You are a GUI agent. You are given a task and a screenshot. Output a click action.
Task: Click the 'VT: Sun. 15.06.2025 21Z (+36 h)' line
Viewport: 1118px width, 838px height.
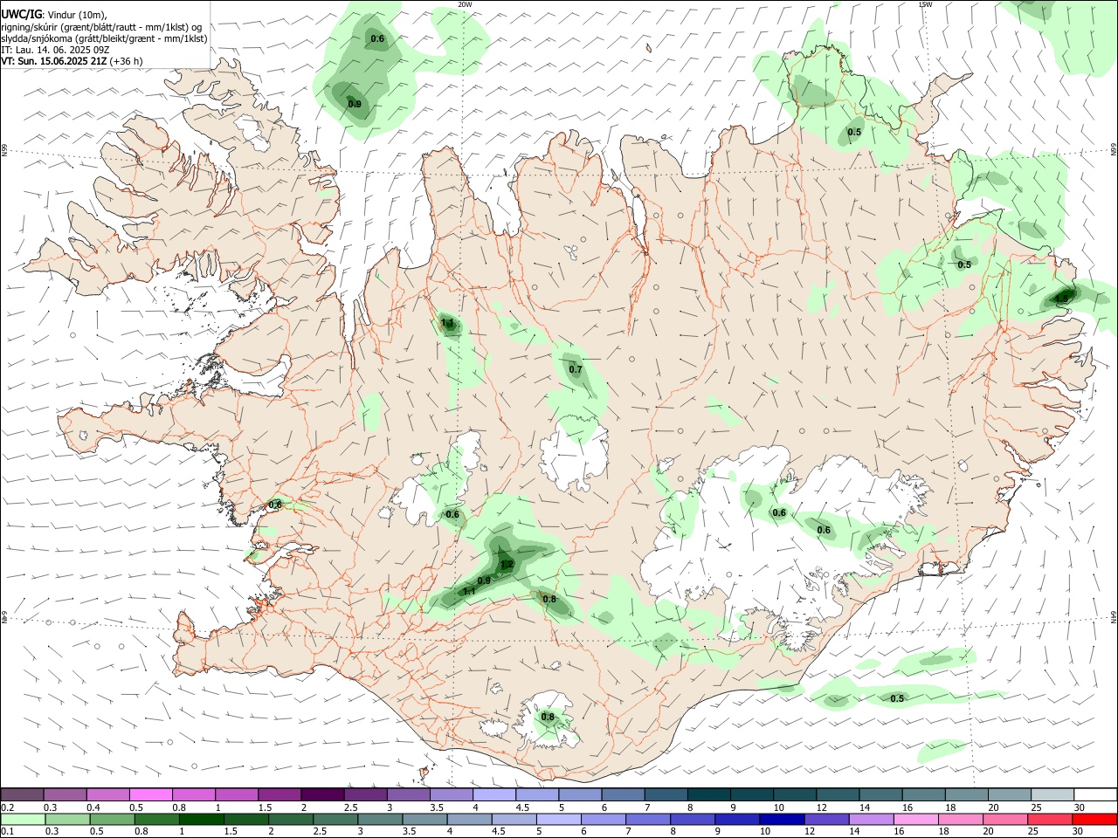[72, 61]
